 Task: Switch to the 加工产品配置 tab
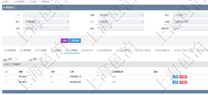[41, 50]
